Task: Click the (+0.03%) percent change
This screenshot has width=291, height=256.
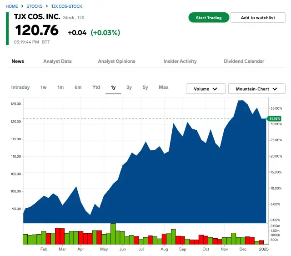Action: 105,33
